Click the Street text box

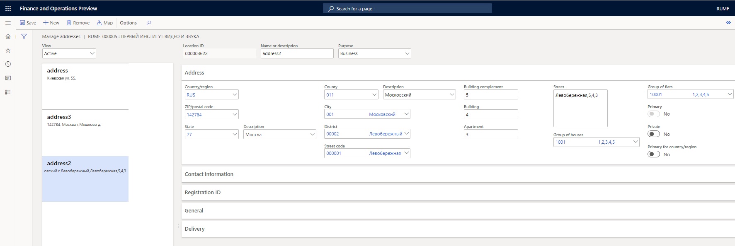coord(580,108)
